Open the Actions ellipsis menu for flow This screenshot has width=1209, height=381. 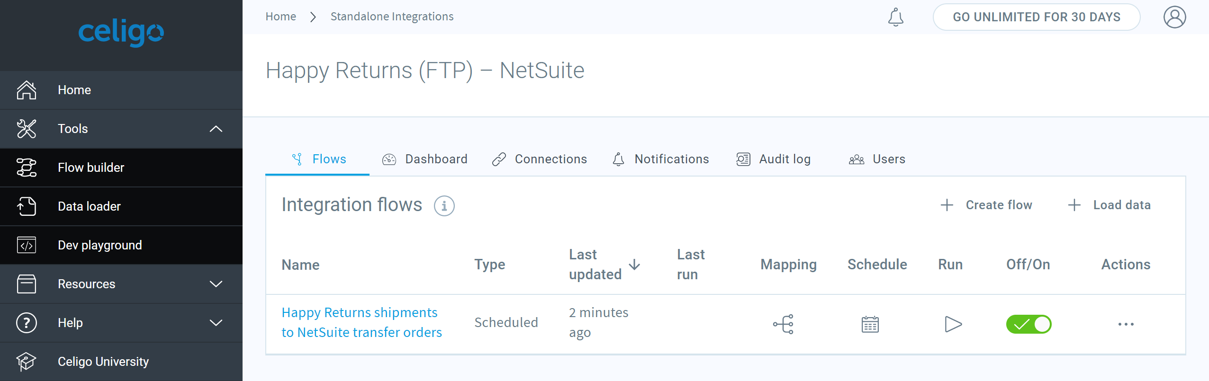[1126, 324]
